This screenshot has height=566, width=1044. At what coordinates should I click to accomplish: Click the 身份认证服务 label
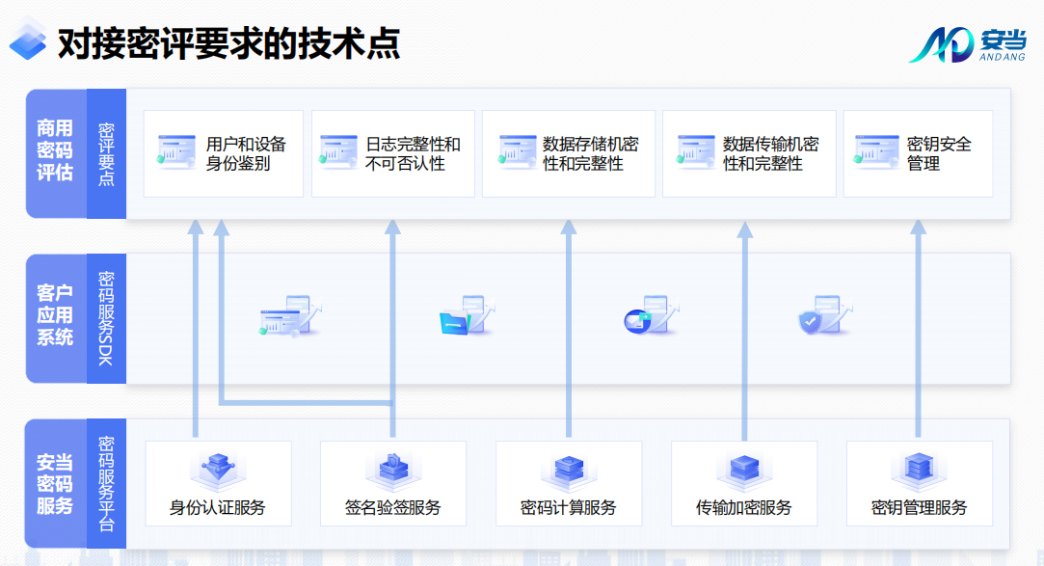click(x=218, y=508)
